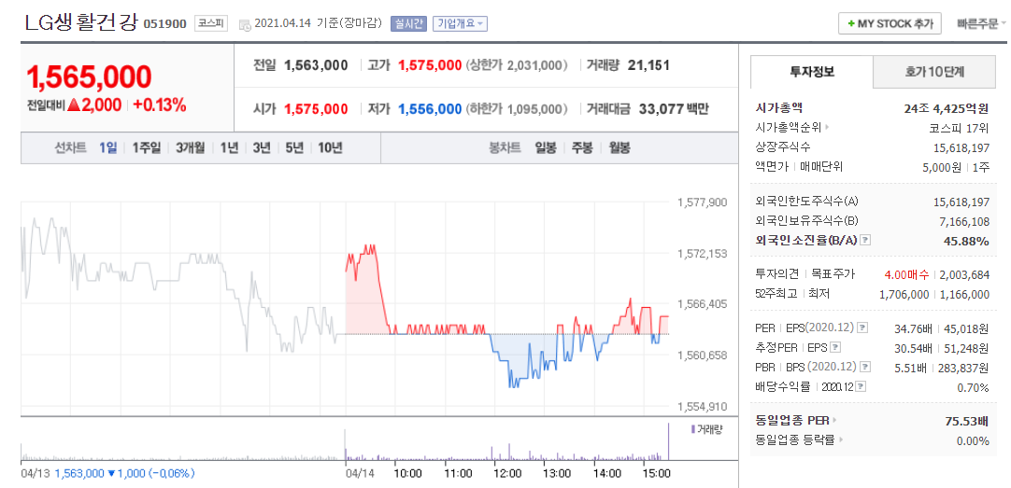Image resolution: width=1011 pixels, height=488 pixels.
Task: Click the 코스피 market badge
Action: (211, 24)
